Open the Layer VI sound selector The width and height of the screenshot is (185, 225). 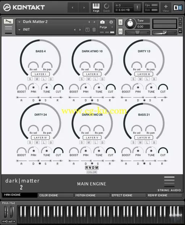click(x=144, y=138)
